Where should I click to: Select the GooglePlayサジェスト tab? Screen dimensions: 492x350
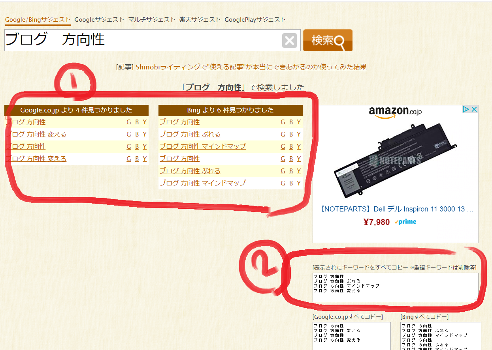coord(255,19)
